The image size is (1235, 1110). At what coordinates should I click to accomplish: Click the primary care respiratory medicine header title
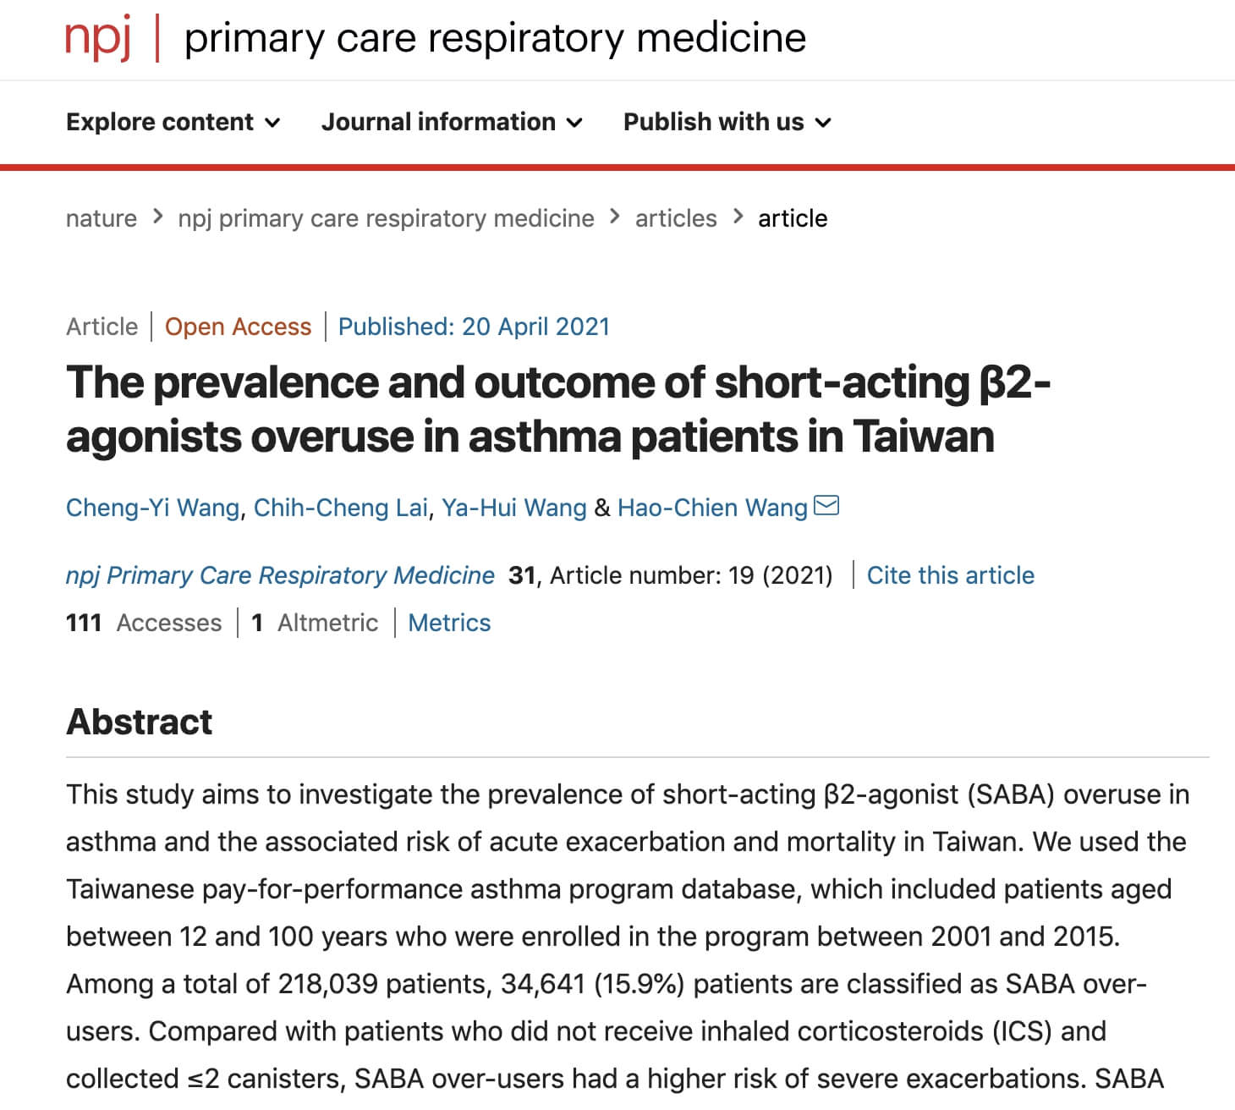[495, 37]
